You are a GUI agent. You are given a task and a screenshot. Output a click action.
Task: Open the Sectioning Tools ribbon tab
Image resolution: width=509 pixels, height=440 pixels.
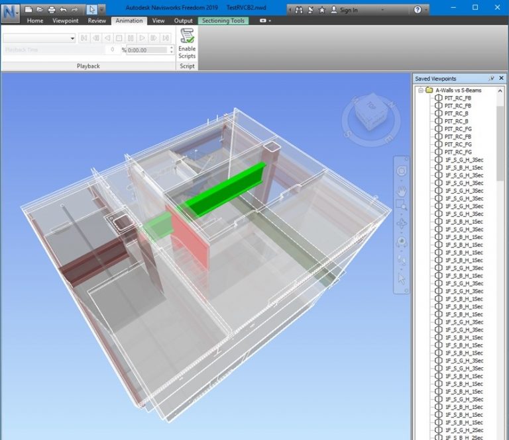(x=223, y=21)
